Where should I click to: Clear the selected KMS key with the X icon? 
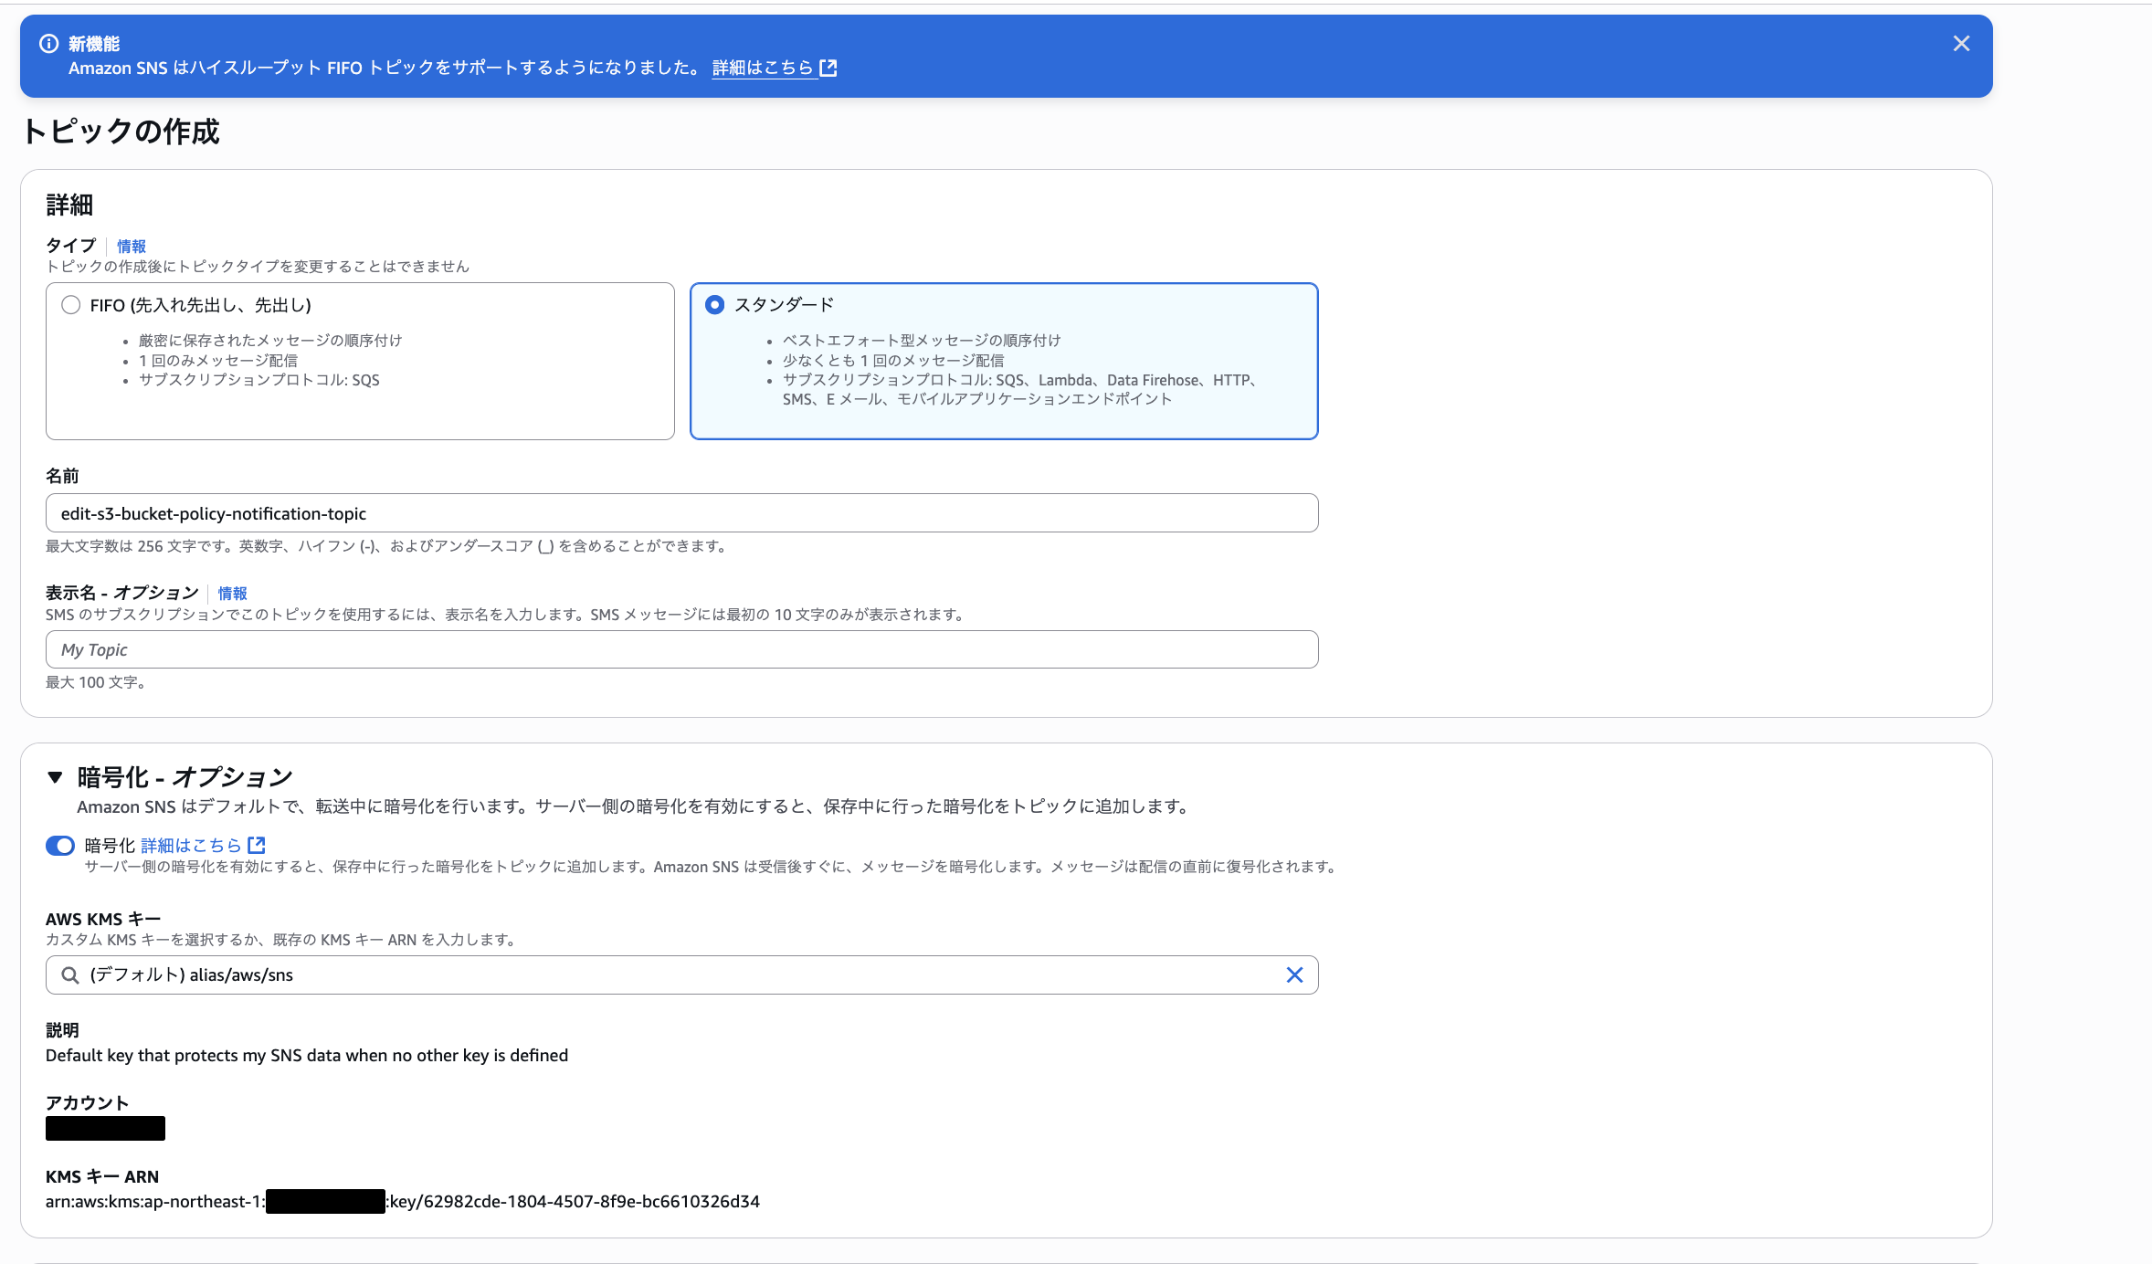[x=1294, y=975]
